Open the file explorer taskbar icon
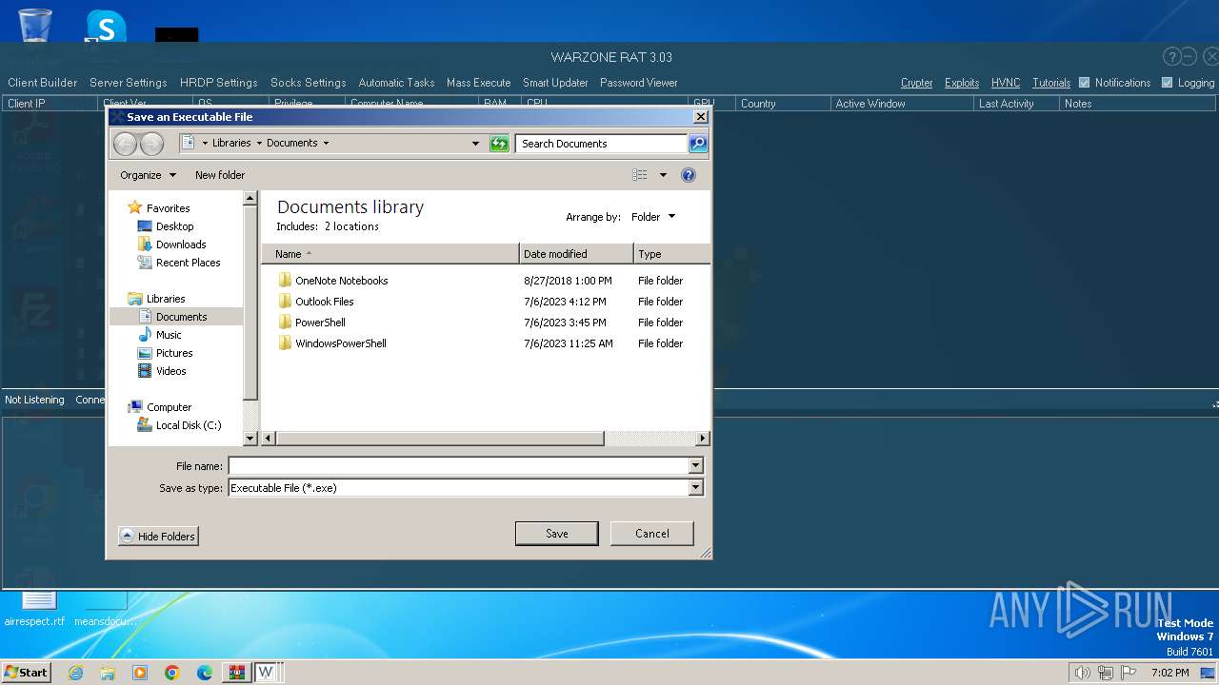 coord(108,673)
